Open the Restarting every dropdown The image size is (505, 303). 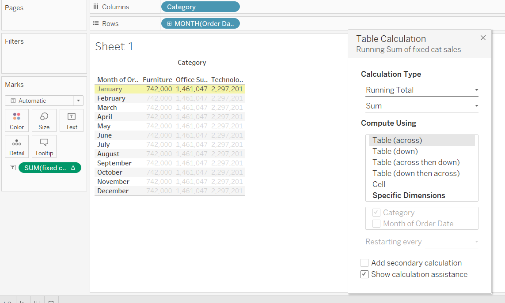tap(452, 242)
